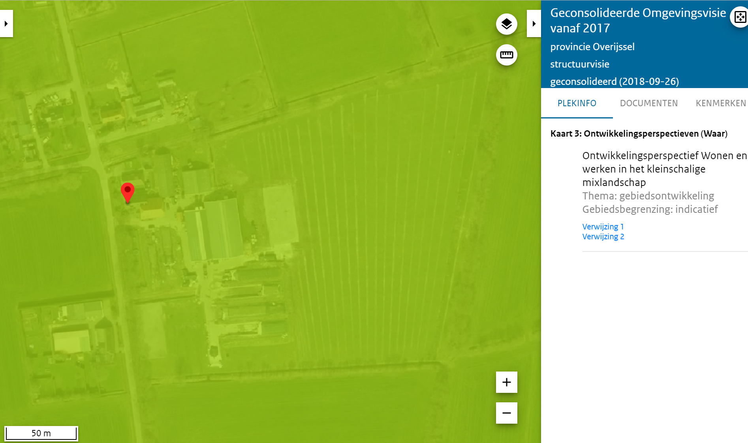
Task: Switch to the PLEKINFO tab
Action: pyautogui.click(x=577, y=103)
